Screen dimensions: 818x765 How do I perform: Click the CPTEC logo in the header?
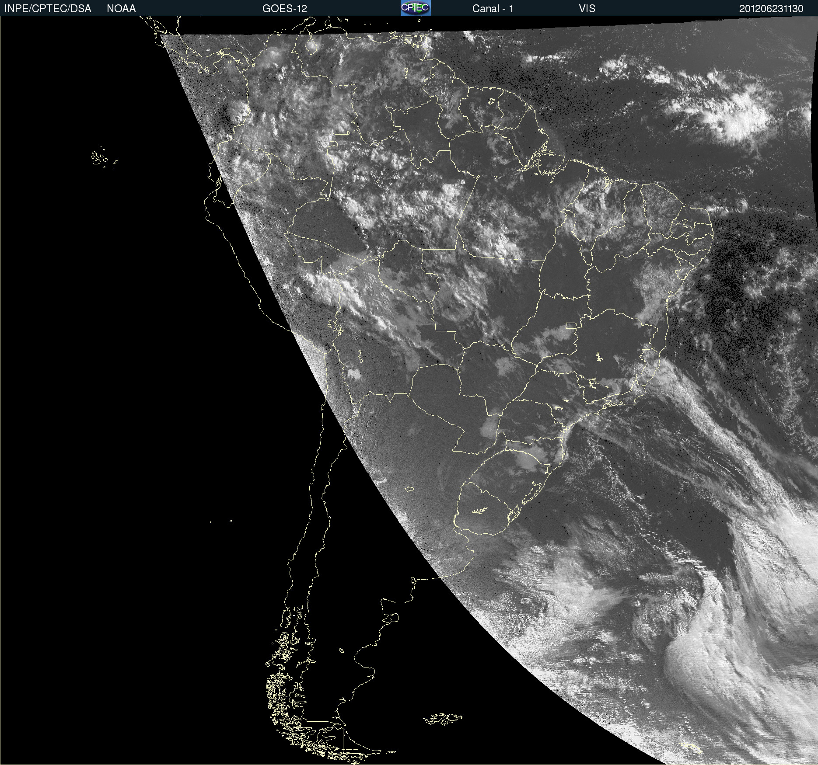[416, 8]
